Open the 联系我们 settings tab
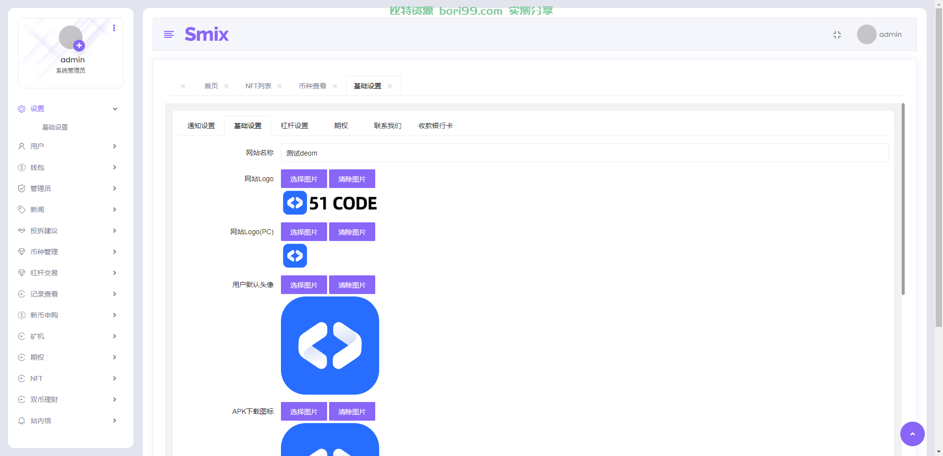 coord(388,126)
